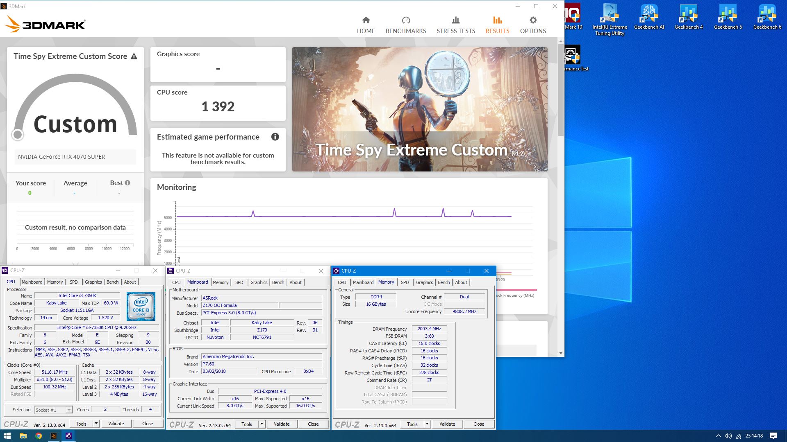This screenshot has width=787, height=442.
Task: Switch to Memory tab in left CPU-Z window
Action: [55, 282]
